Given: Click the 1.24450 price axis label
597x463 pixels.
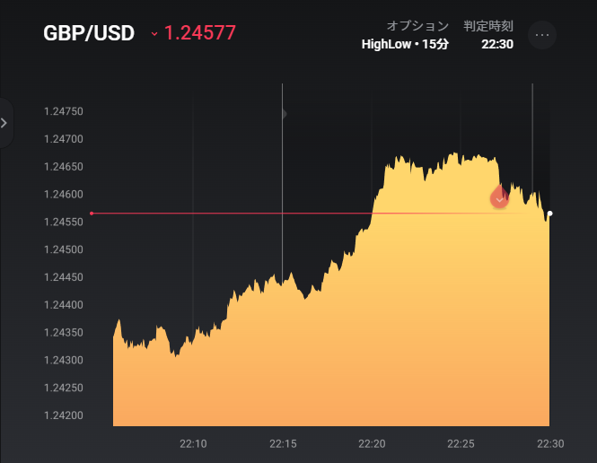Looking at the screenshot, I should coord(64,277).
